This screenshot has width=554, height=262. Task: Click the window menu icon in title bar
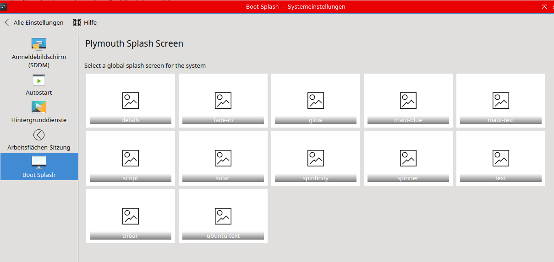coord(3,7)
